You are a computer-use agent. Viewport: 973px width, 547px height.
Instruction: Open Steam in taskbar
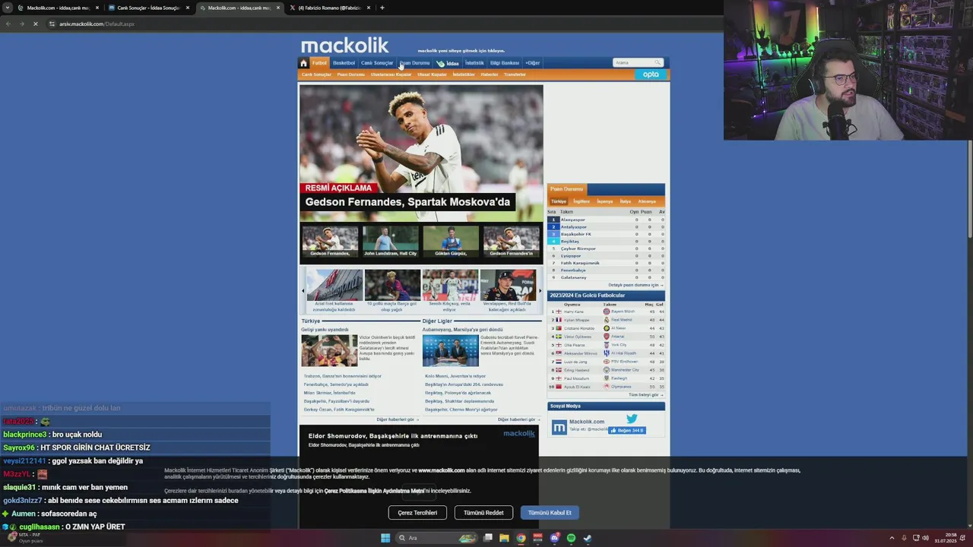point(588,538)
